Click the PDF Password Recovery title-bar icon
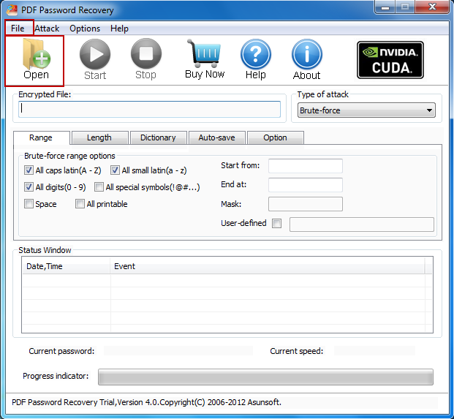The image size is (454, 419). (x=12, y=10)
